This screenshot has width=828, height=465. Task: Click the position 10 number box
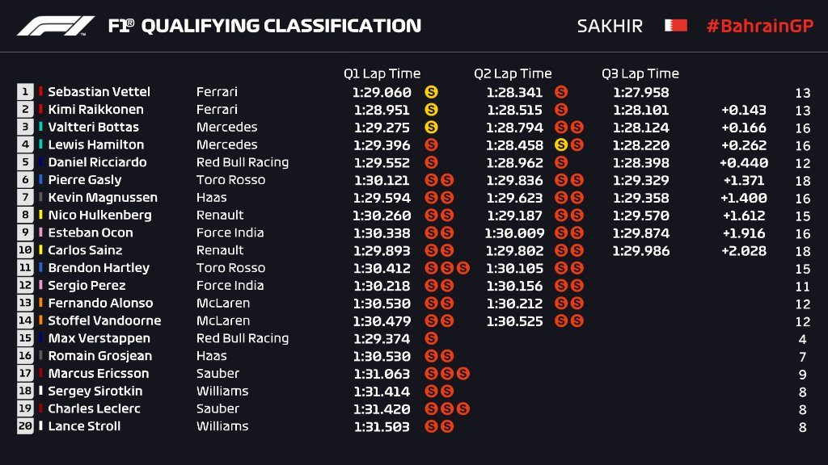26,250
